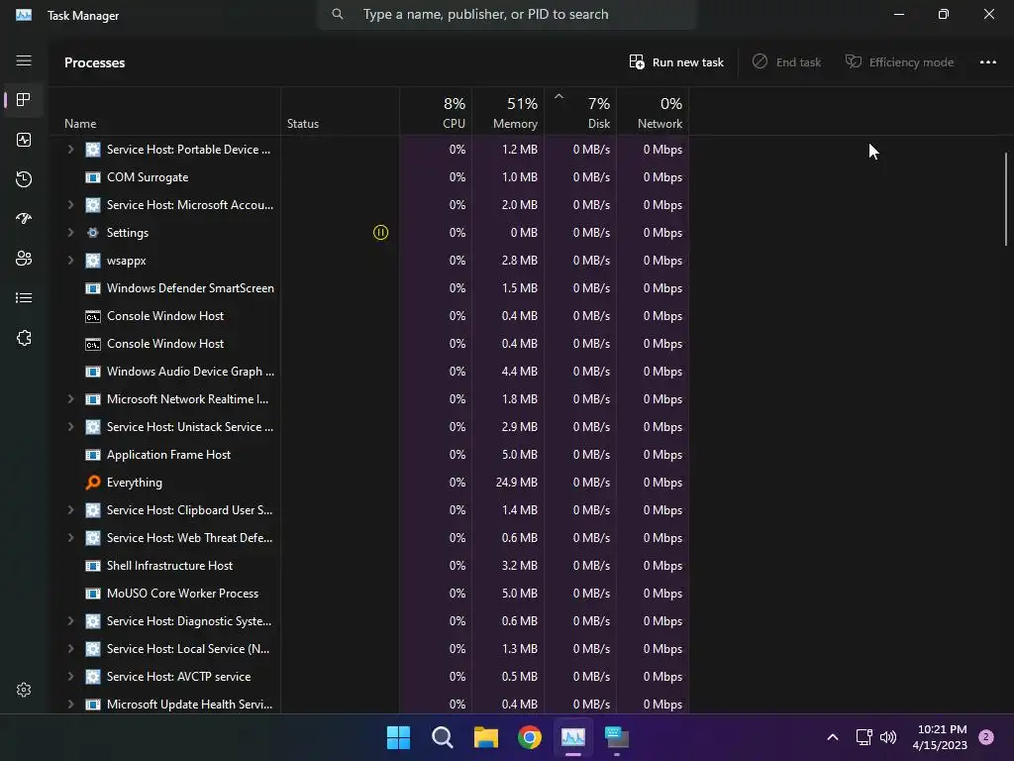Image resolution: width=1014 pixels, height=761 pixels.
Task: Click the 24.9 MB memory value
Action: [516, 483]
